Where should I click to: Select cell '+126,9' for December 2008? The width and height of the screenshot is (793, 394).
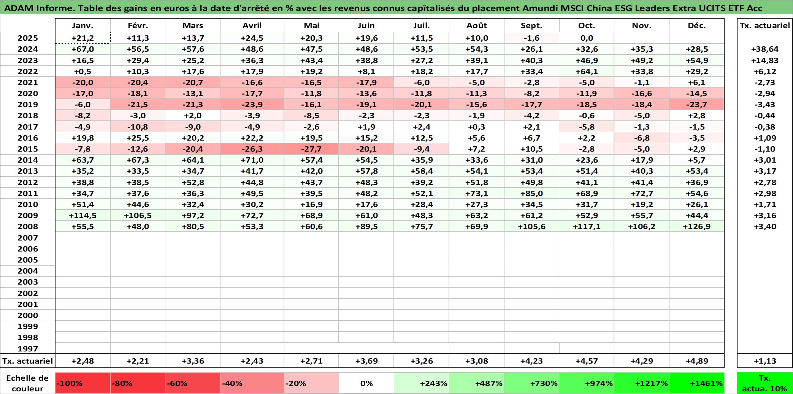click(x=696, y=226)
